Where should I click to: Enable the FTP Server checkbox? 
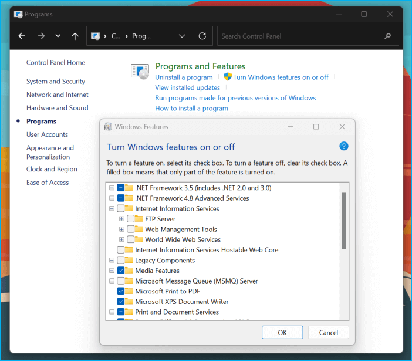pos(130,219)
